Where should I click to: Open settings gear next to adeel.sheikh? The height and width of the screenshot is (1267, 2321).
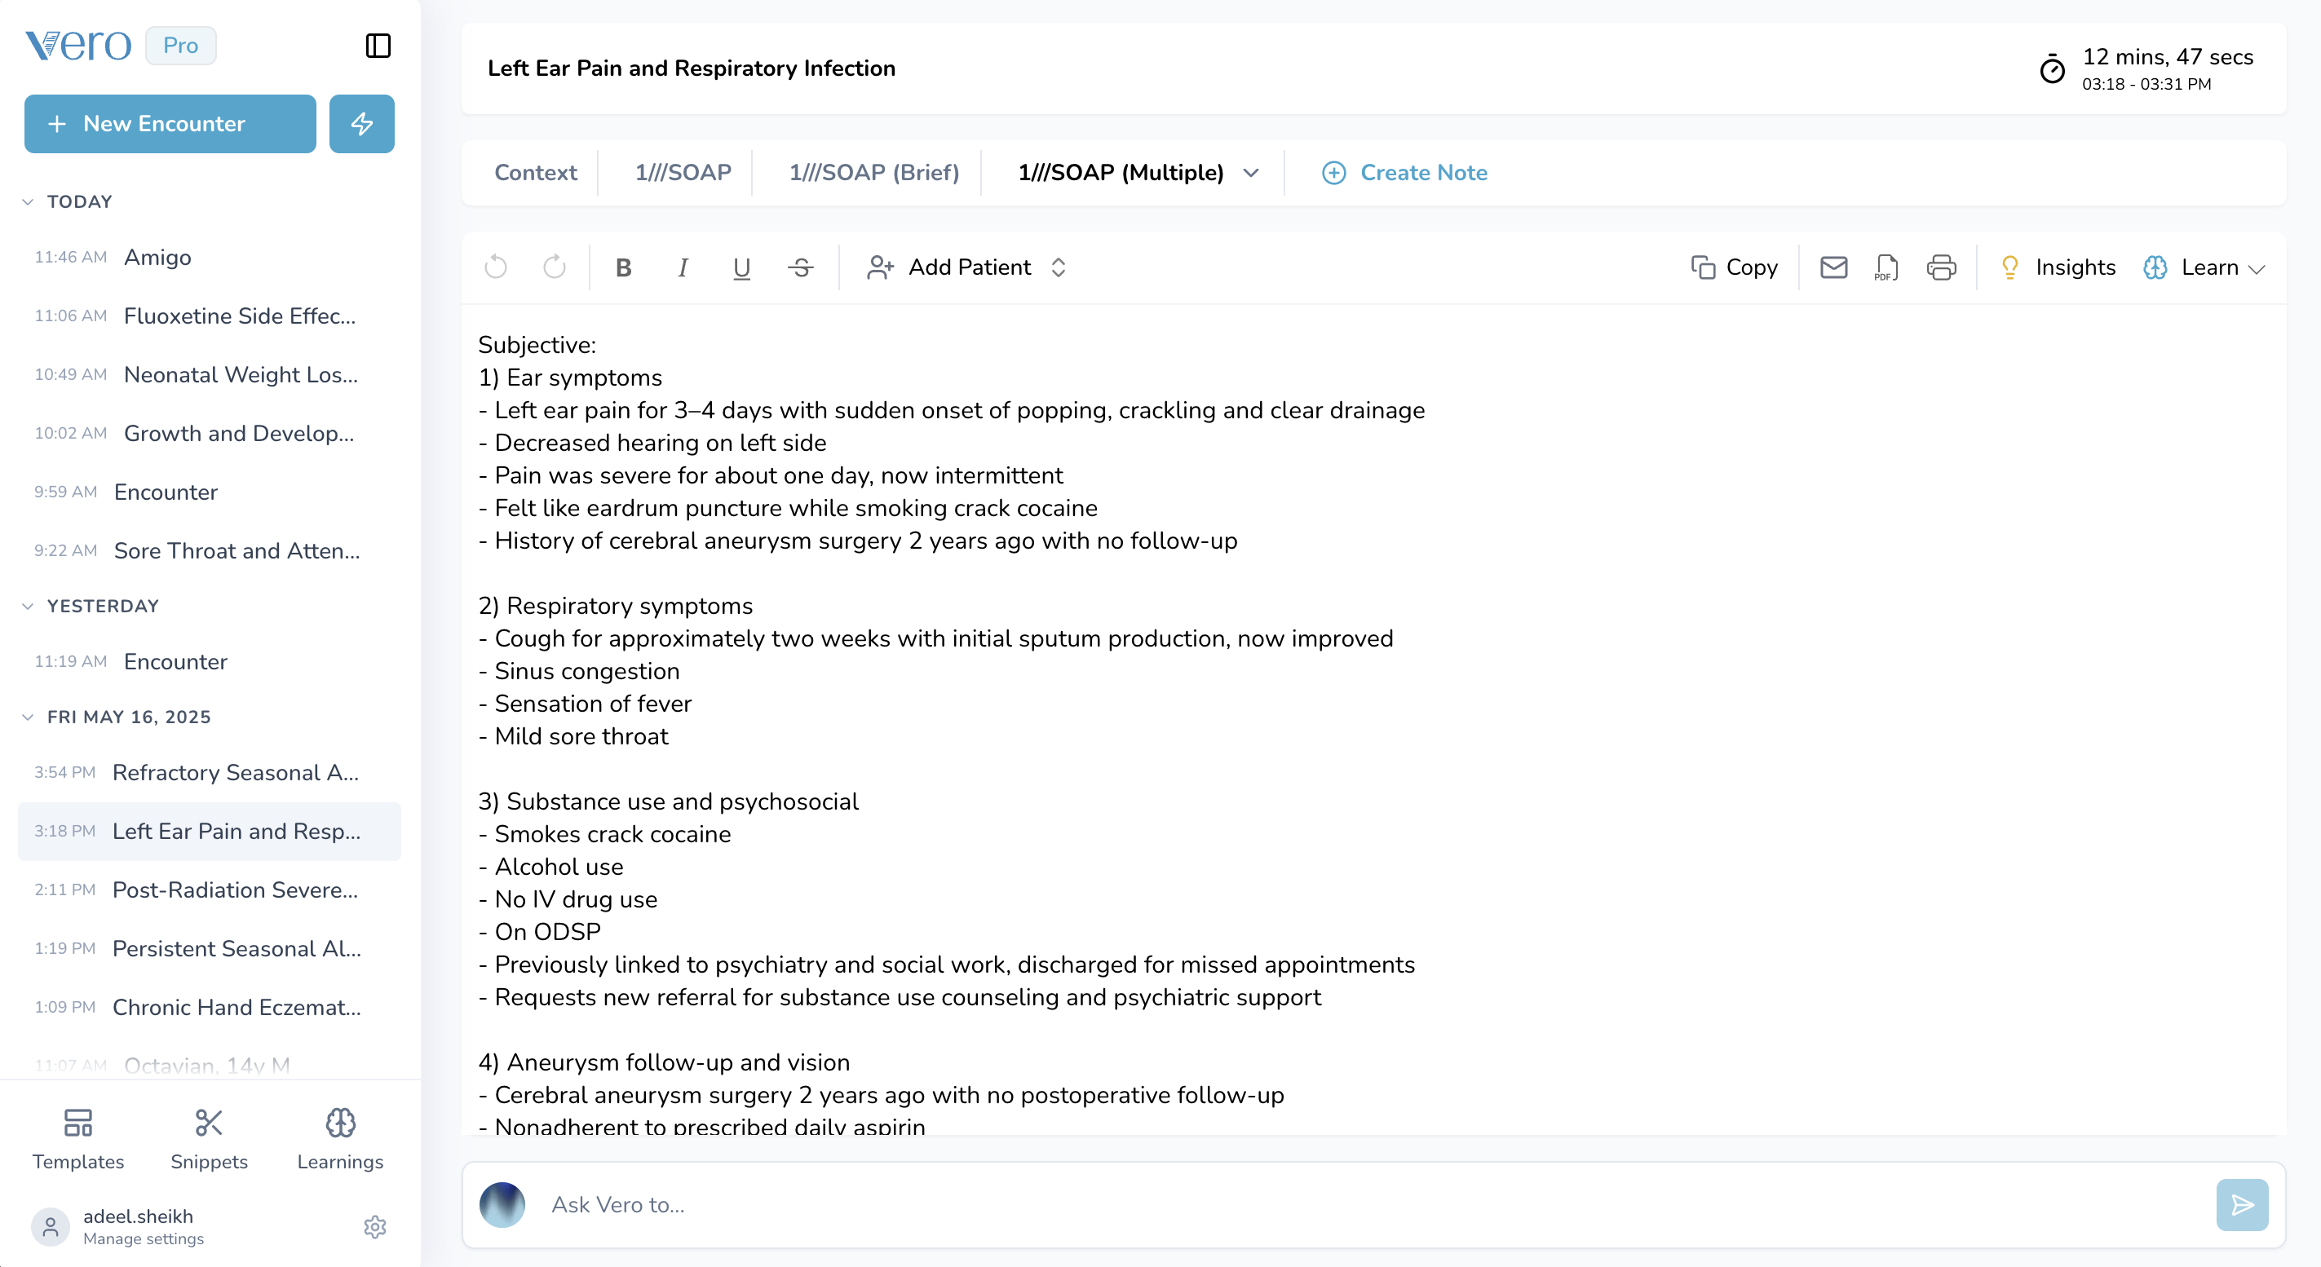375,1226
